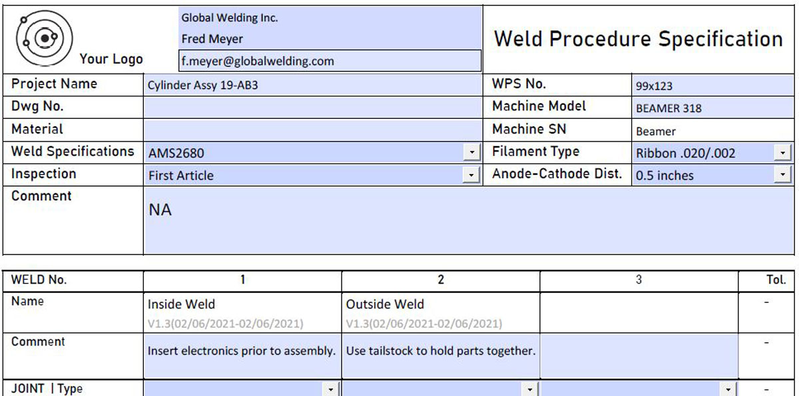The image size is (799, 396).
Task: Click the Fred Meyer name field
Action: coord(330,39)
